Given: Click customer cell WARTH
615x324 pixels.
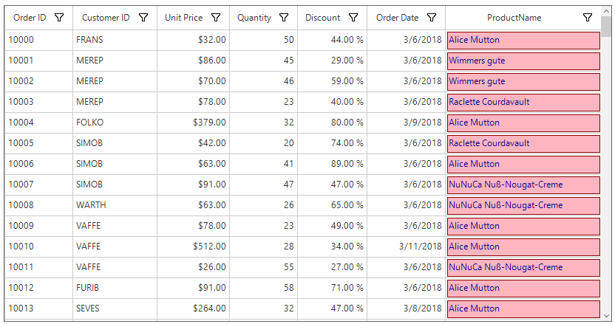Looking at the screenshot, I should click(115, 205).
